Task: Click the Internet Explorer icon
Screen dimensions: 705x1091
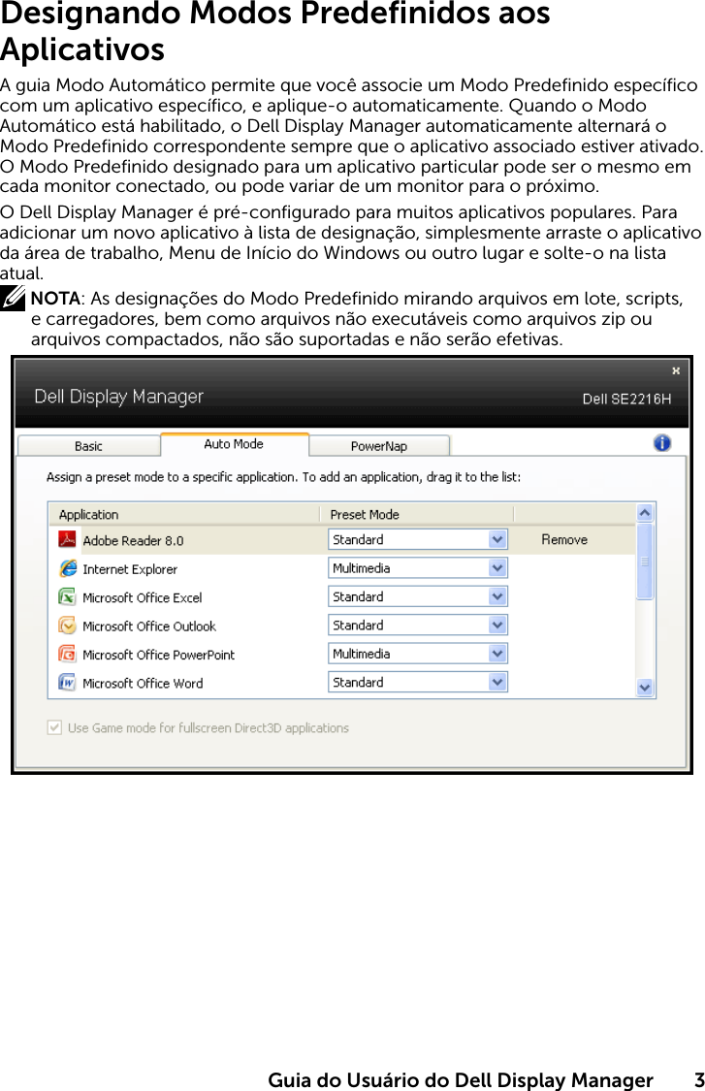Action: (68, 568)
